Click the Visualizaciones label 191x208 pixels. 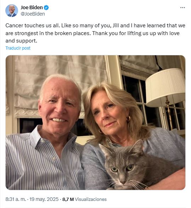click(91, 199)
